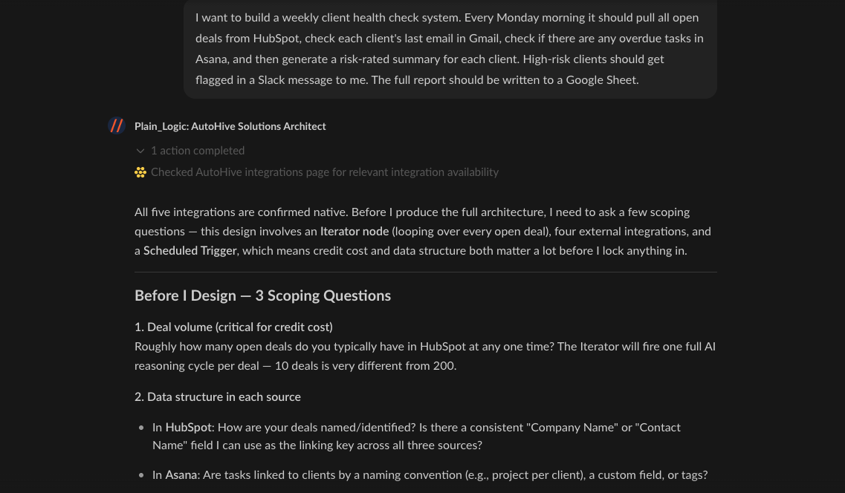The width and height of the screenshot is (845, 493).
Task: Click the bold "Iterator node" term
Action: (x=354, y=232)
